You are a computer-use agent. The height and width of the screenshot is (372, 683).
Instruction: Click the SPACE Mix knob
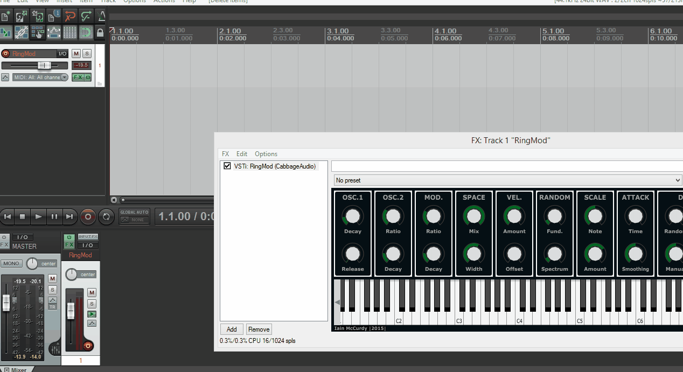point(473,216)
